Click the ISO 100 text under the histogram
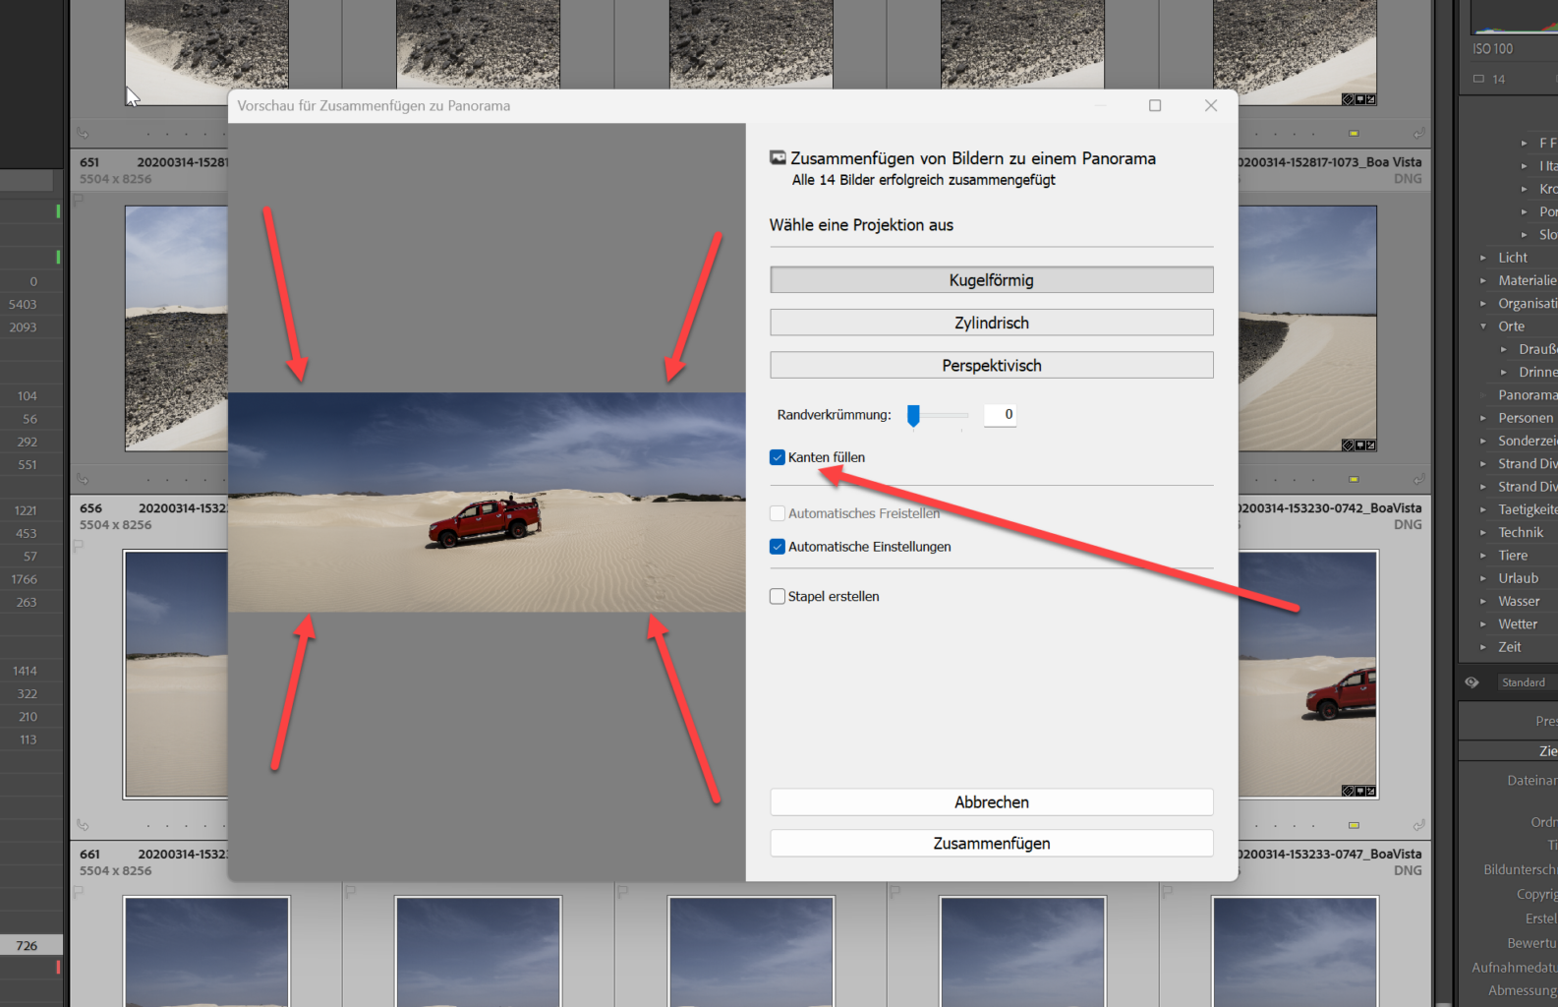Image resolution: width=1558 pixels, height=1007 pixels. (1492, 49)
